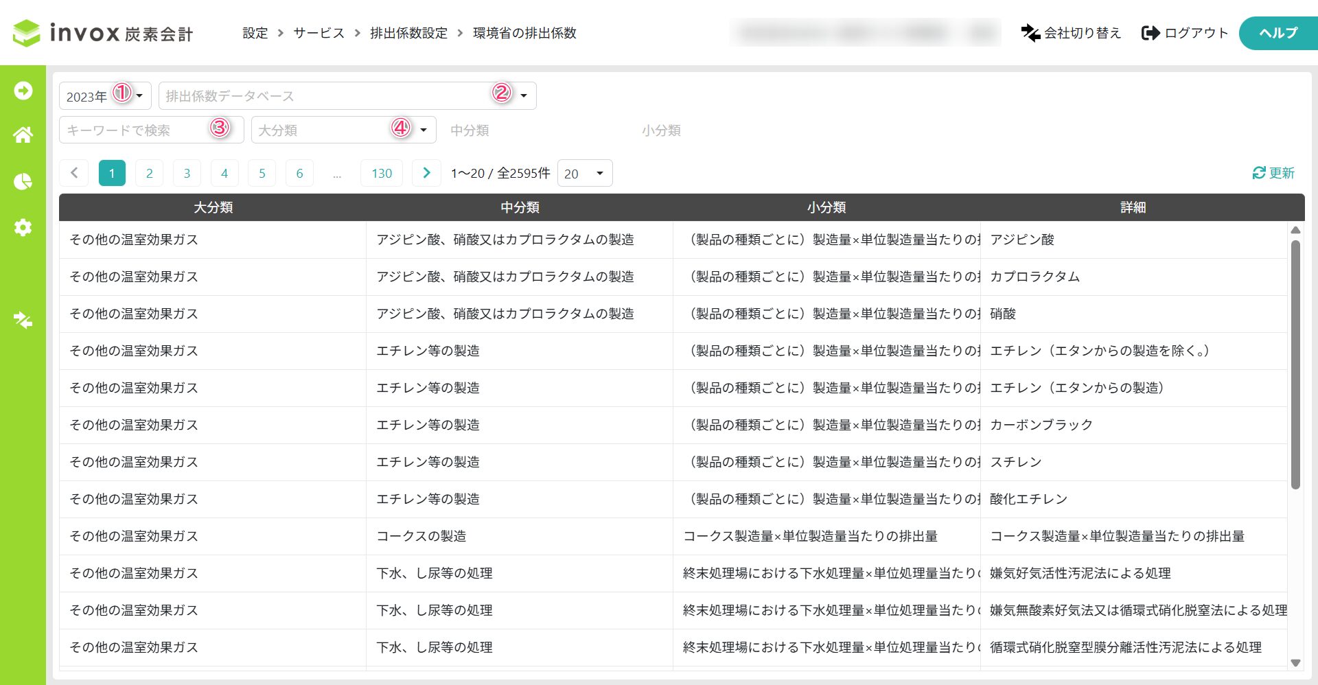Open the sidebar arrow-circle expand icon

[23, 91]
